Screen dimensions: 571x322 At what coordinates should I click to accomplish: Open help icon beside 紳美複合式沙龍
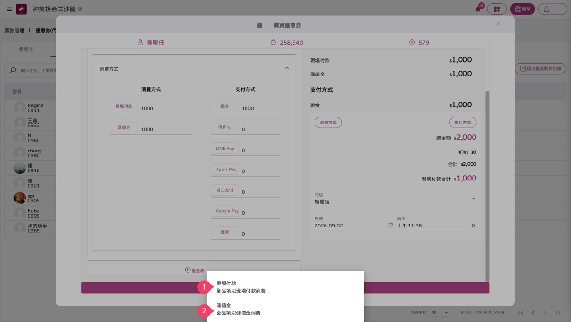pyautogui.click(x=79, y=9)
